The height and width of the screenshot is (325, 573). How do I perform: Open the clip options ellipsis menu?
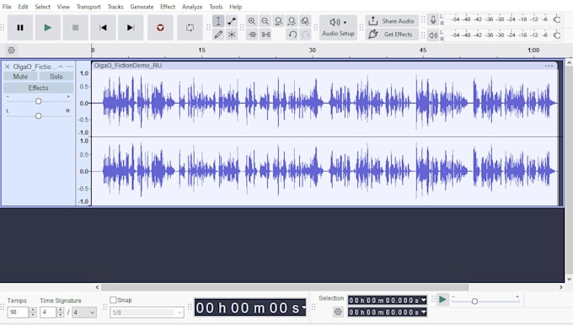click(x=549, y=66)
